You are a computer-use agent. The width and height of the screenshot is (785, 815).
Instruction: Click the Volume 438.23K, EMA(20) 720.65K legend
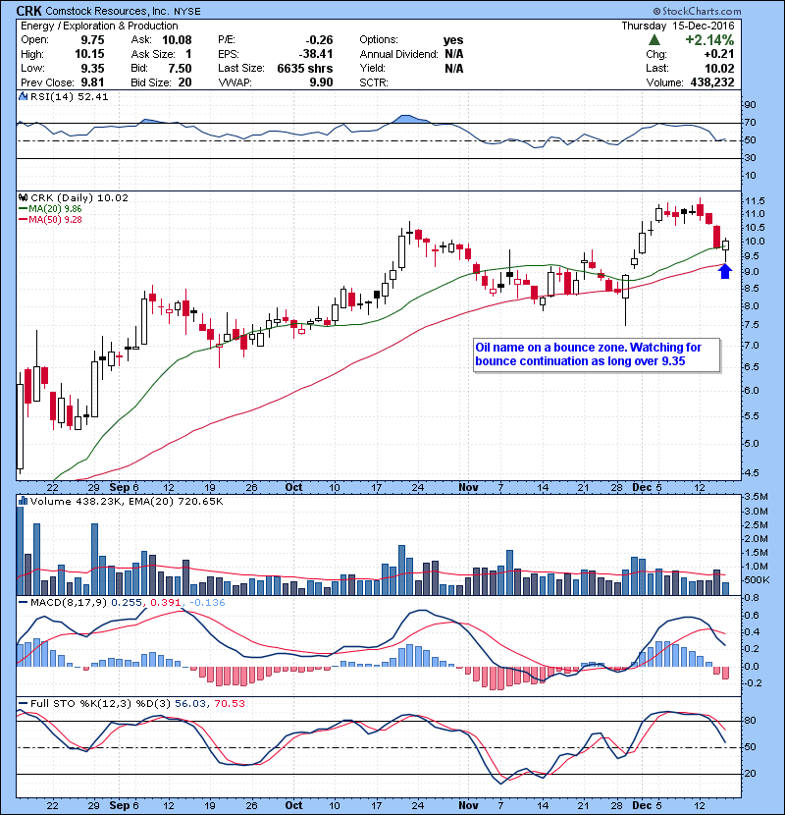pos(127,501)
